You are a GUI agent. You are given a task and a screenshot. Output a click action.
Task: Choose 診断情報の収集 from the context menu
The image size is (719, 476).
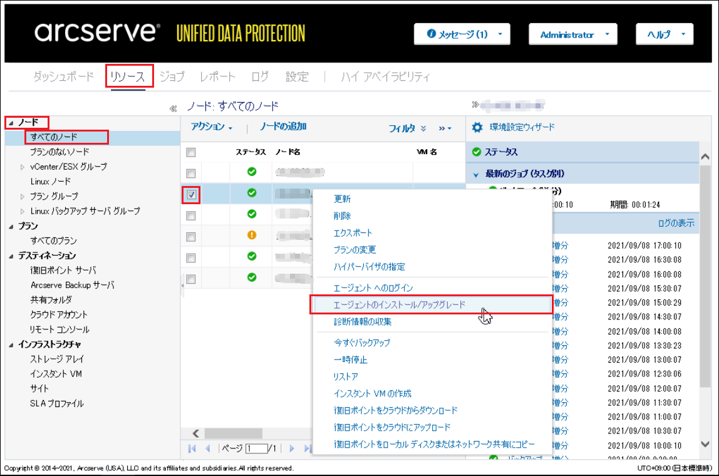tap(362, 321)
